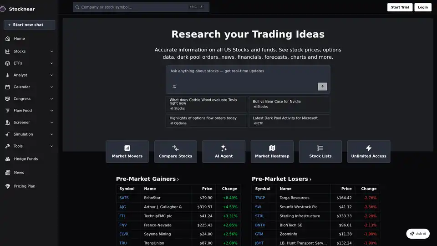
Task: Open the Compare Stocks tile
Action: [175, 152]
